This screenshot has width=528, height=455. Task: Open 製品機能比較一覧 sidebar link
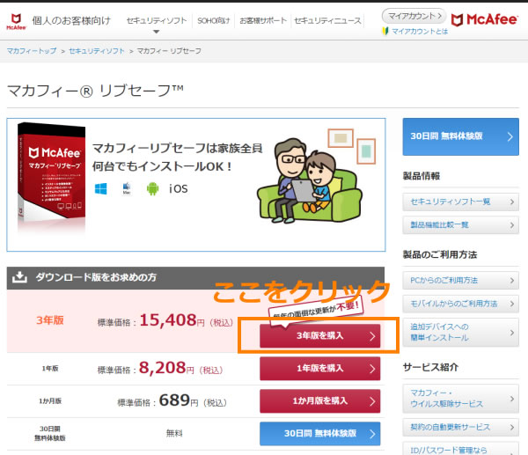(x=460, y=224)
